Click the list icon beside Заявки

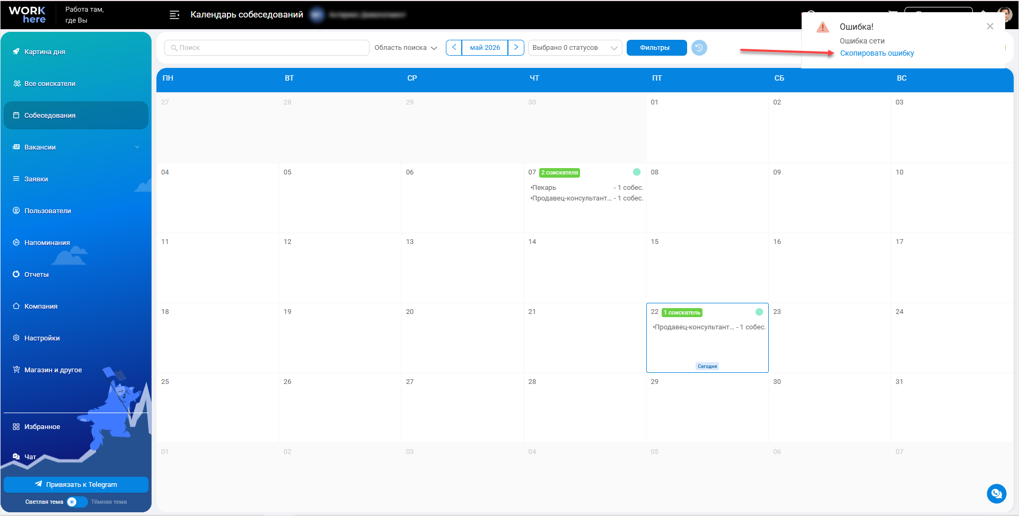tap(16, 179)
